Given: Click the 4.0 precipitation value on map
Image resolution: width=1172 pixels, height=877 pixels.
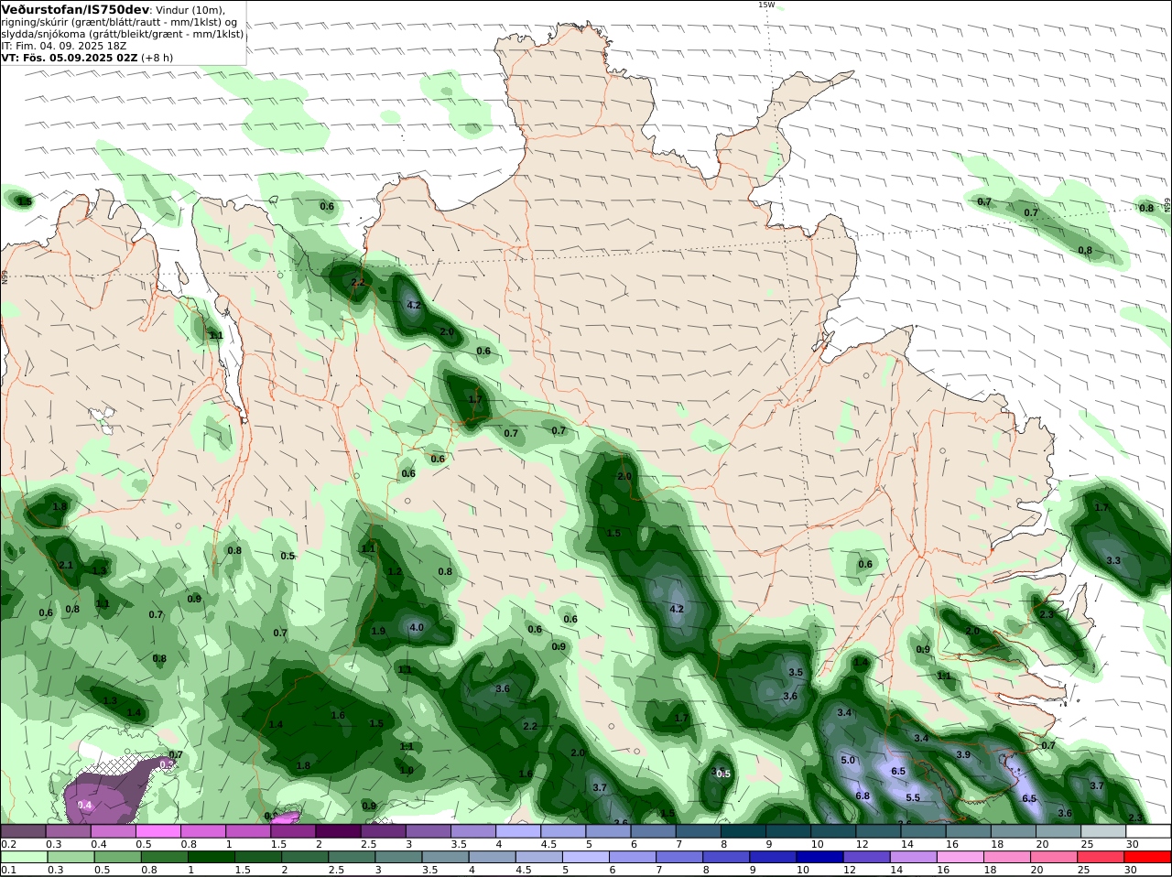Looking at the screenshot, I should pyautogui.click(x=417, y=627).
